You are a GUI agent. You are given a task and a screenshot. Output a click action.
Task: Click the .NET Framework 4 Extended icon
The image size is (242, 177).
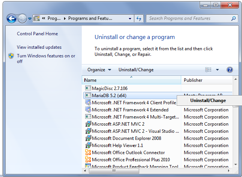tap(88, 109)
